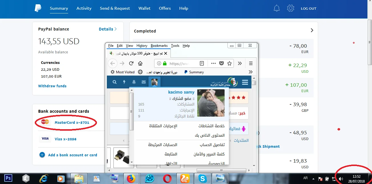372x184 pixels.
Task: Click Add a bank account or card
Action: point(72,155)
